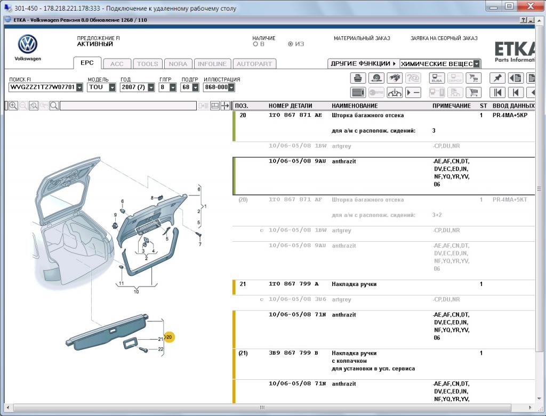Open the ХИМИЧЕСКИЕ ВЕЩЕС dropdown

coord(477,64)
